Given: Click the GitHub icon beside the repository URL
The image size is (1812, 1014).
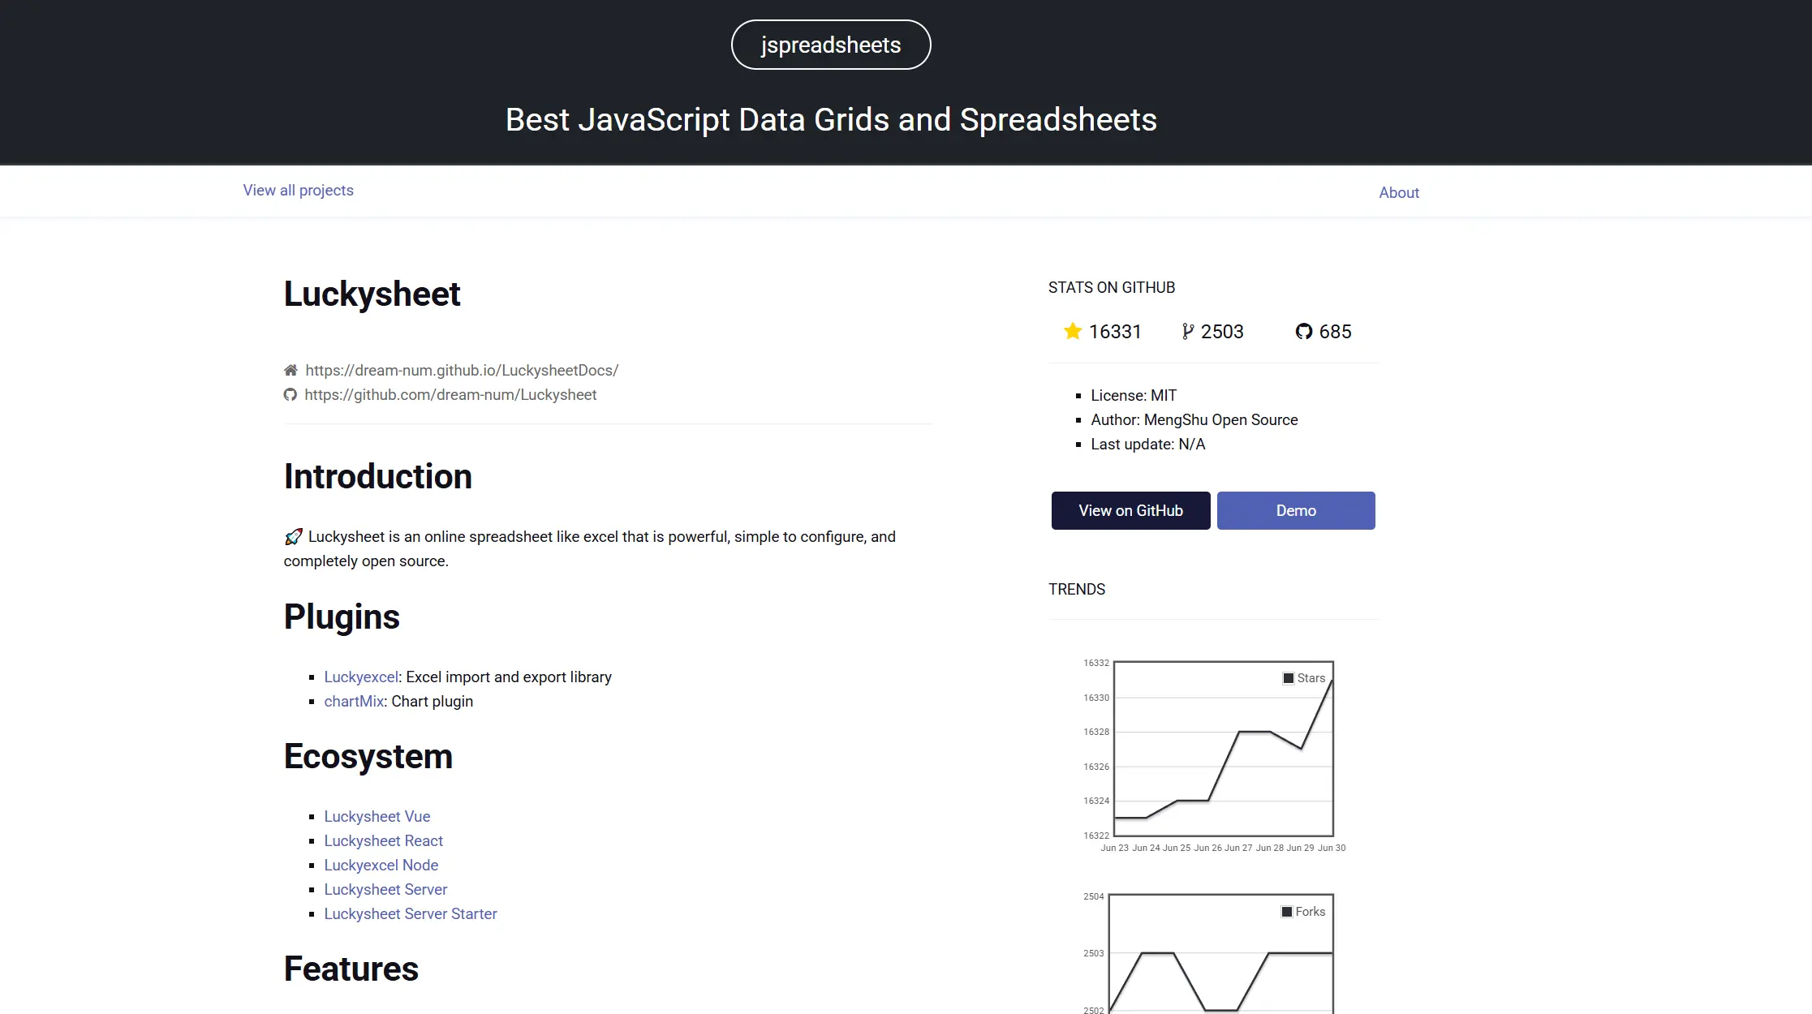Looking at the screenshot, I should point(290,394).
